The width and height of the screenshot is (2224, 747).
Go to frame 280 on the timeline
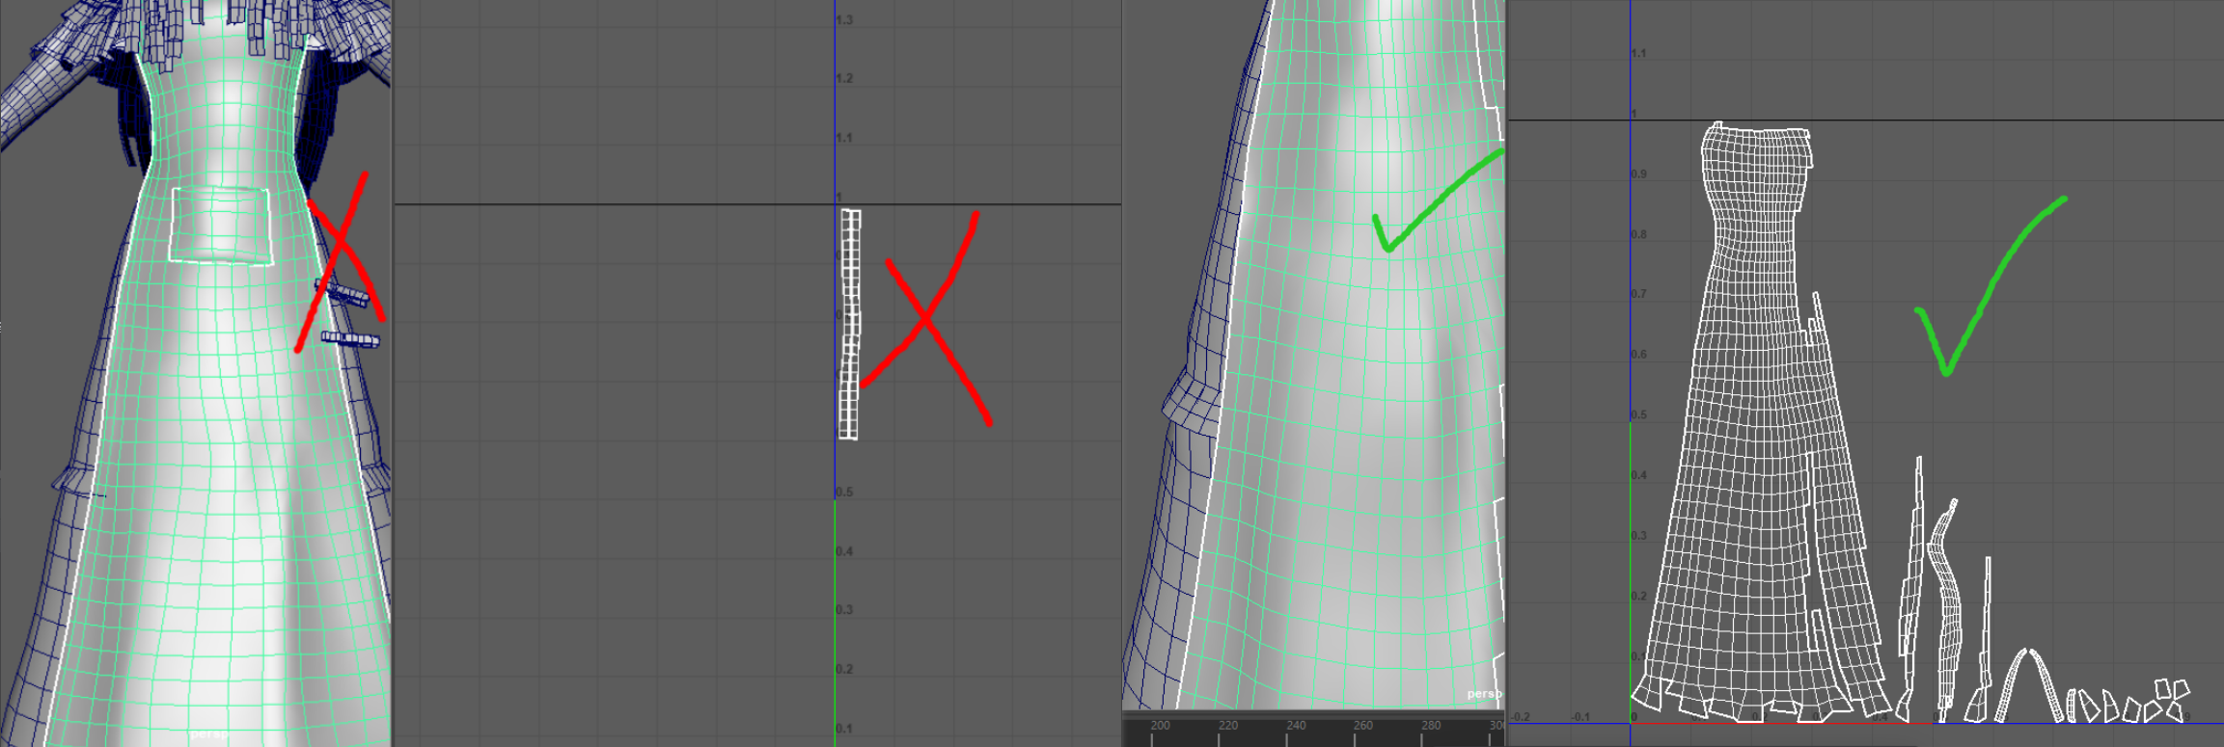coord(1431,726)
